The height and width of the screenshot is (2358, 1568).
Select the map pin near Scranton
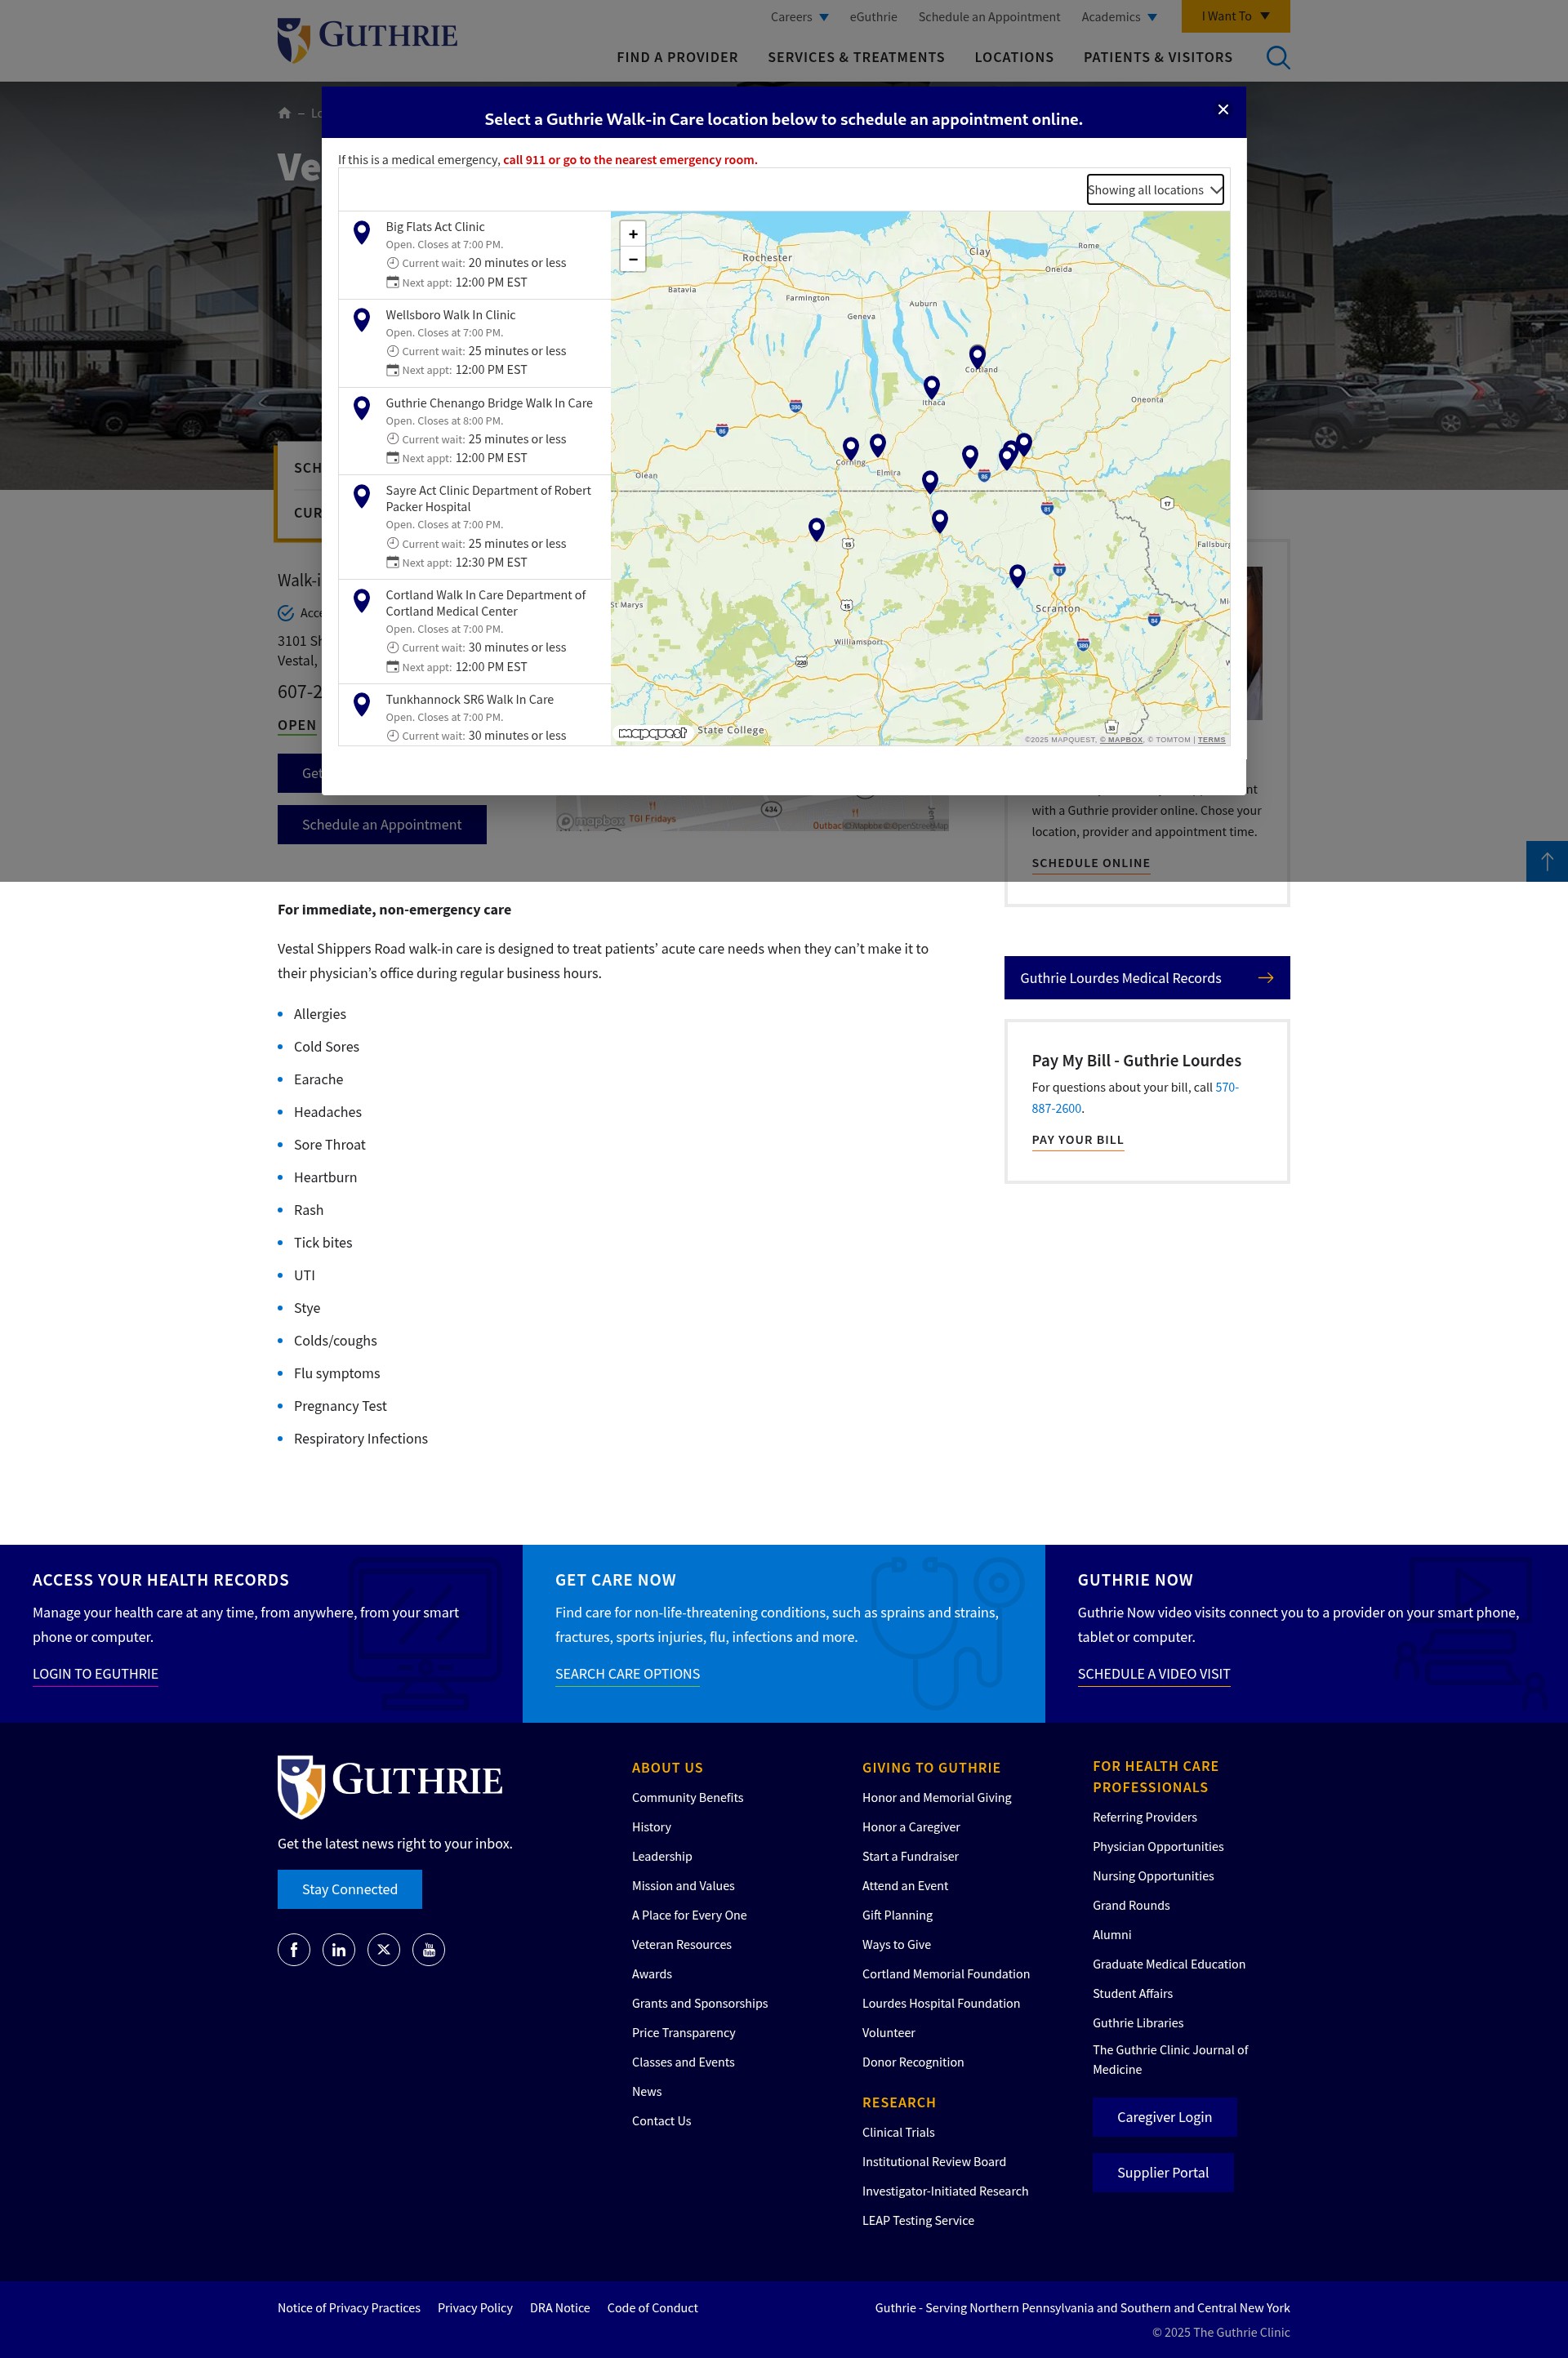coord(1017,575)
